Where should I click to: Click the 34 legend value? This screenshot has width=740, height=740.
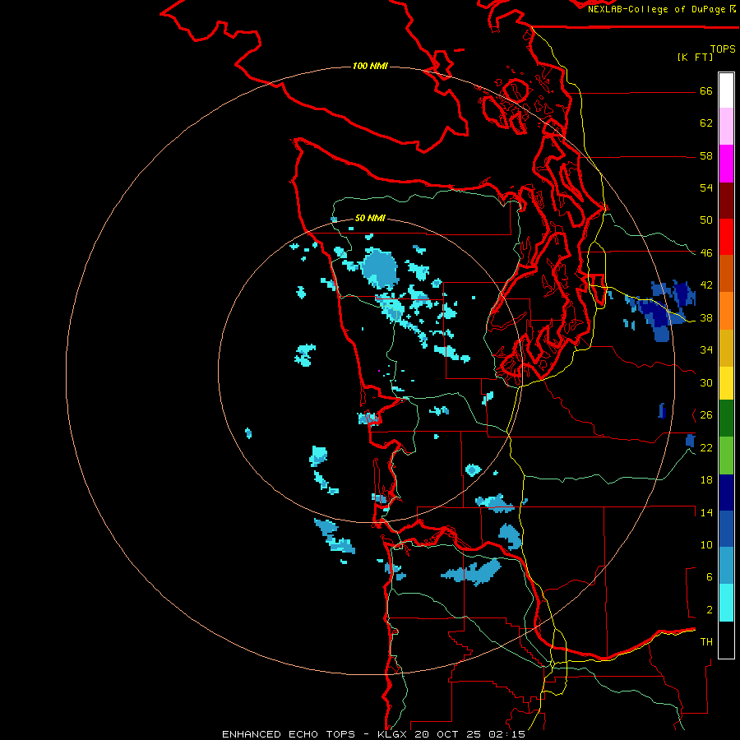[706, 350]
